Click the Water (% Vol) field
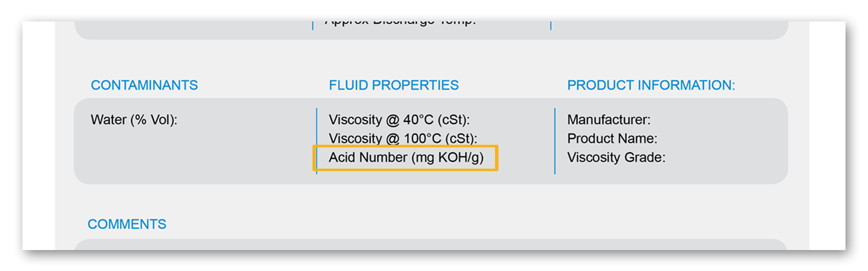868x271 pixels. (x=133, y=120)
